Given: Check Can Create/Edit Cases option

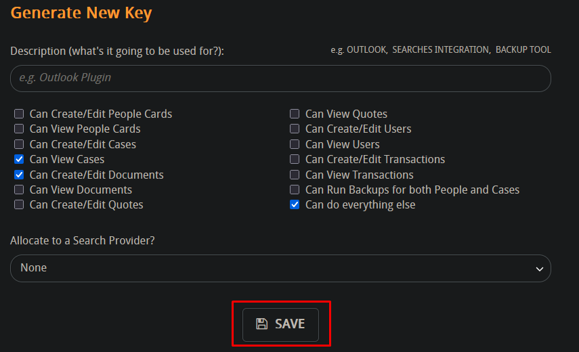Looking at the screenshot, I should pos(19,144).
